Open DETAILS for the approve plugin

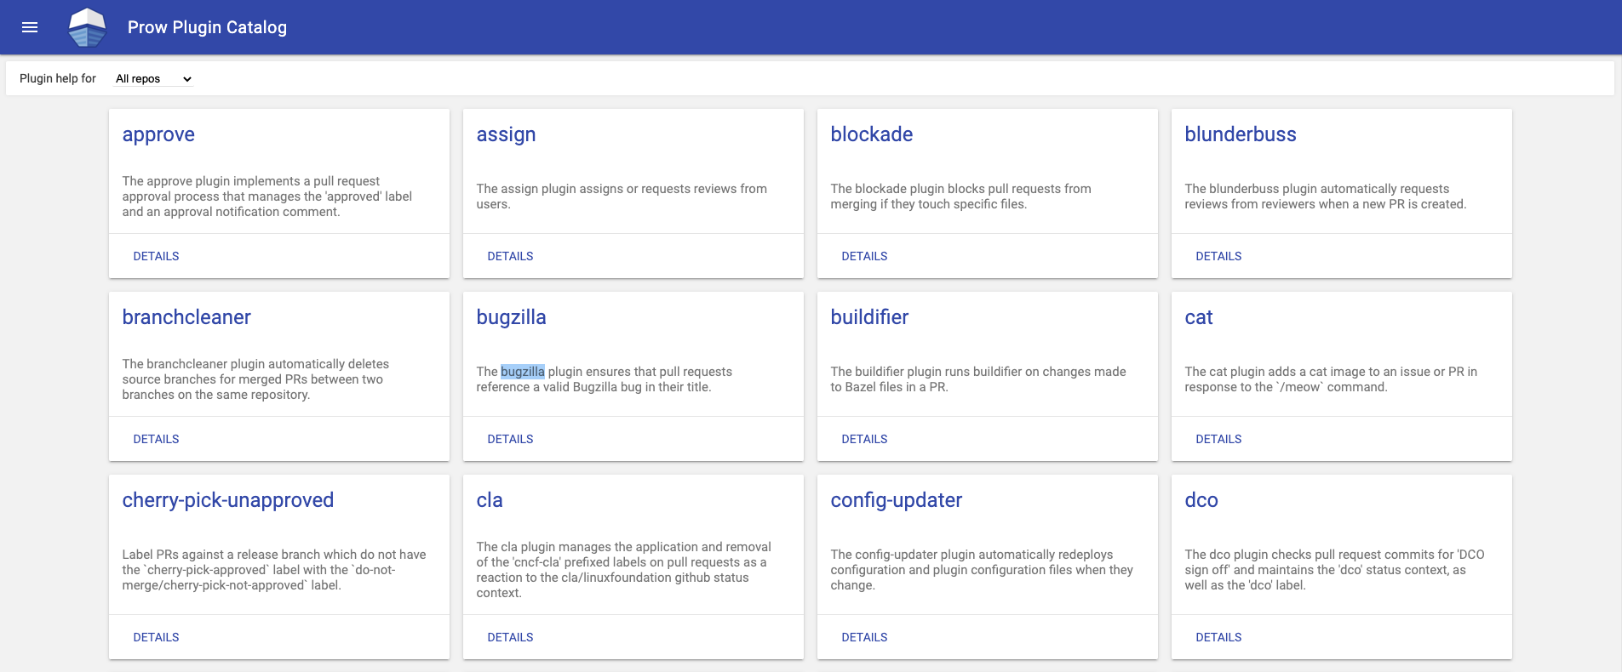pos(156,256)
